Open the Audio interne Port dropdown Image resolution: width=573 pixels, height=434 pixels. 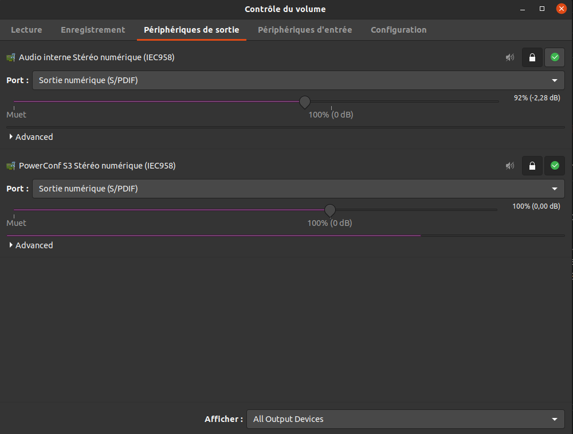point(298,80)
